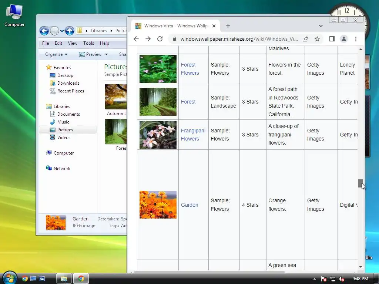Select Computer in navigation pane
The width and height of the screenshot is (379, 284).
tap(64, 153)
